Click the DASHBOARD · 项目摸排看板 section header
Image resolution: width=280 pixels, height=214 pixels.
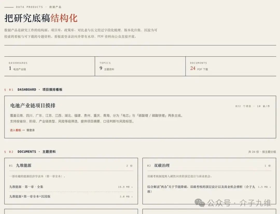(x=40, y=90)
